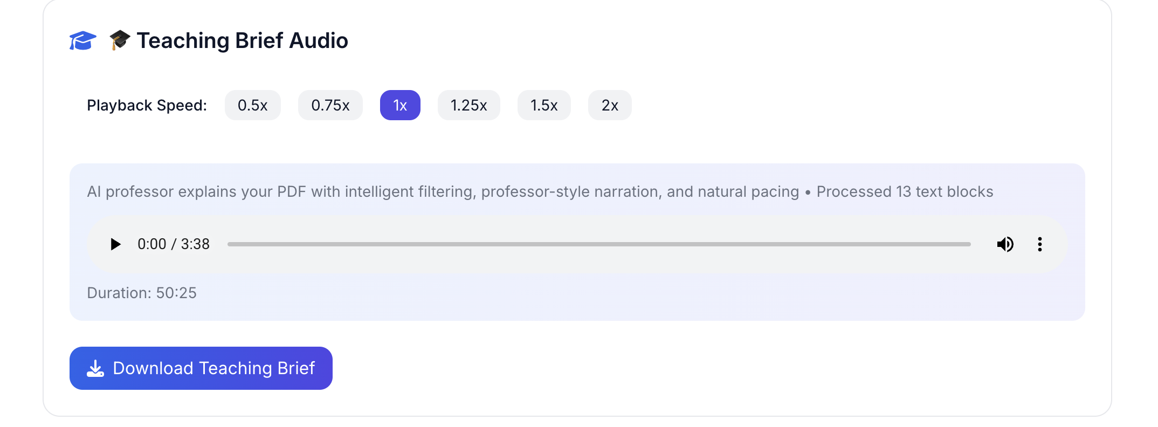Choose the 1.25x speed setting
This screenshot has height=427, width=1158.
coord(469,105)
